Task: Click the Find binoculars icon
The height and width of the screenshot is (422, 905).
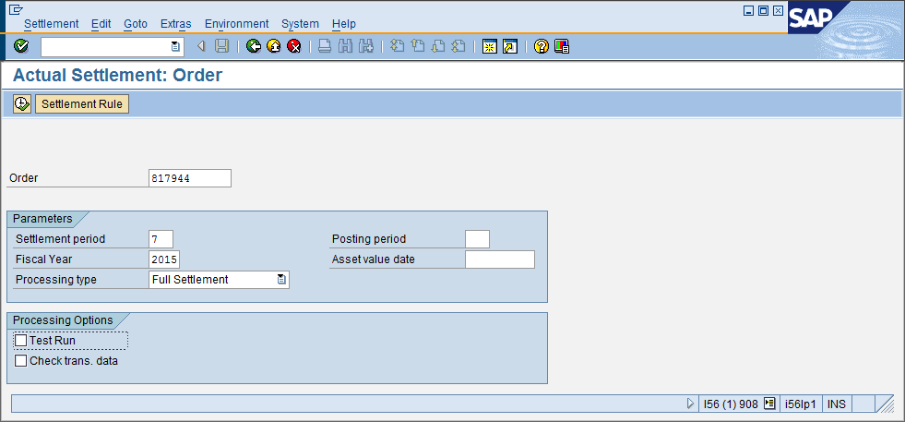Action: pyautogui.click(x=345, y=46)
